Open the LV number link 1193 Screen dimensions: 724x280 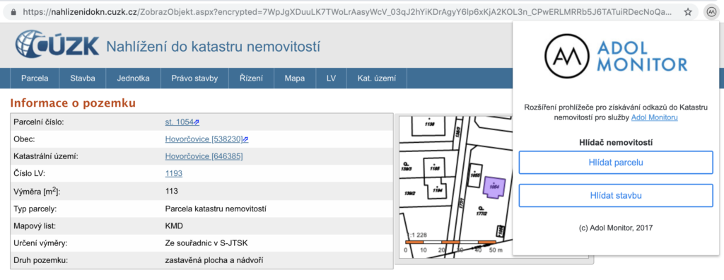[174, 173]
